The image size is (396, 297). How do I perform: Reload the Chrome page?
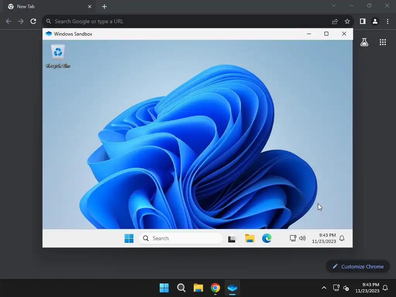coord(33,21)
